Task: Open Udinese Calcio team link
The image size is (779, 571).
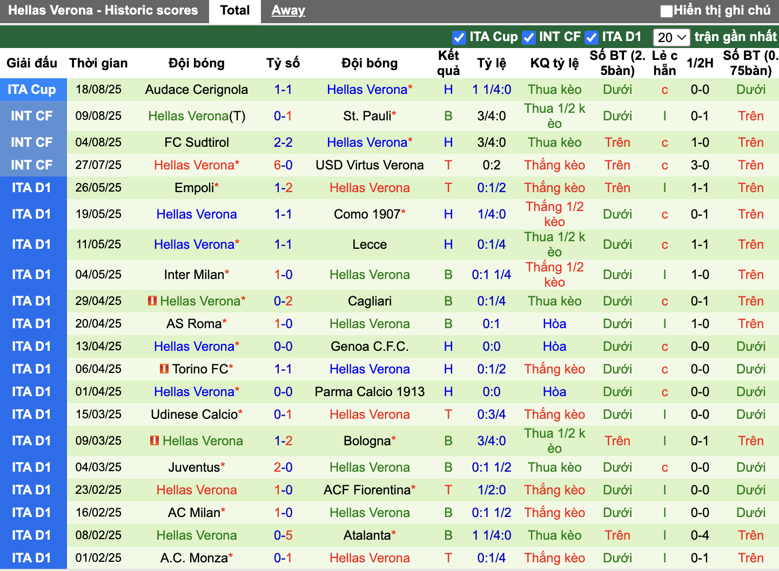Action: point(194,414)
